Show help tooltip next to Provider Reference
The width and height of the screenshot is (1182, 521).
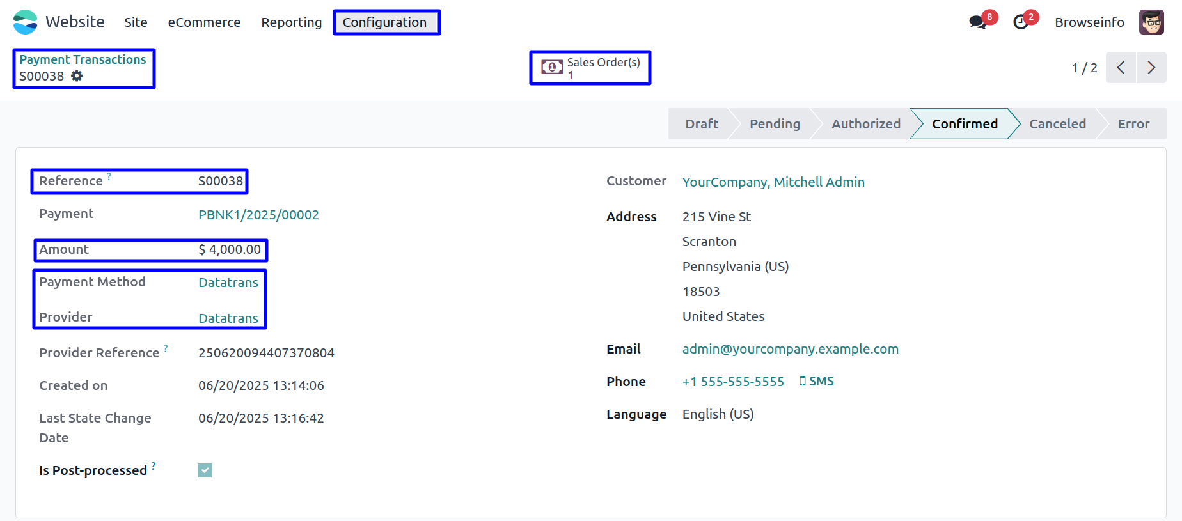(166, 348)
